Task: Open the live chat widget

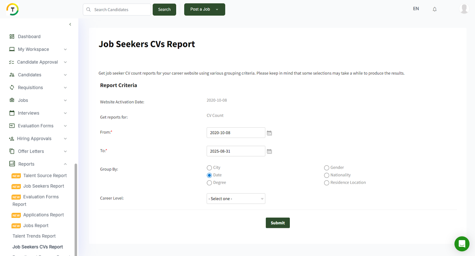Action: (x=462, y=244)
